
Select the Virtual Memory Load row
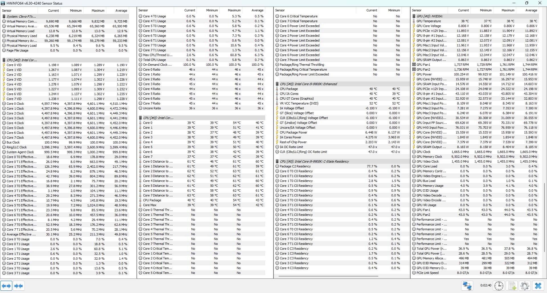(x=65, y=31)
